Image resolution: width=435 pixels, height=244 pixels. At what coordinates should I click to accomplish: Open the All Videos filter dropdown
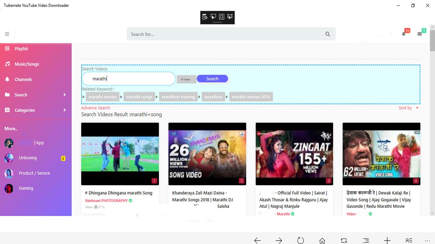[186, 79]
